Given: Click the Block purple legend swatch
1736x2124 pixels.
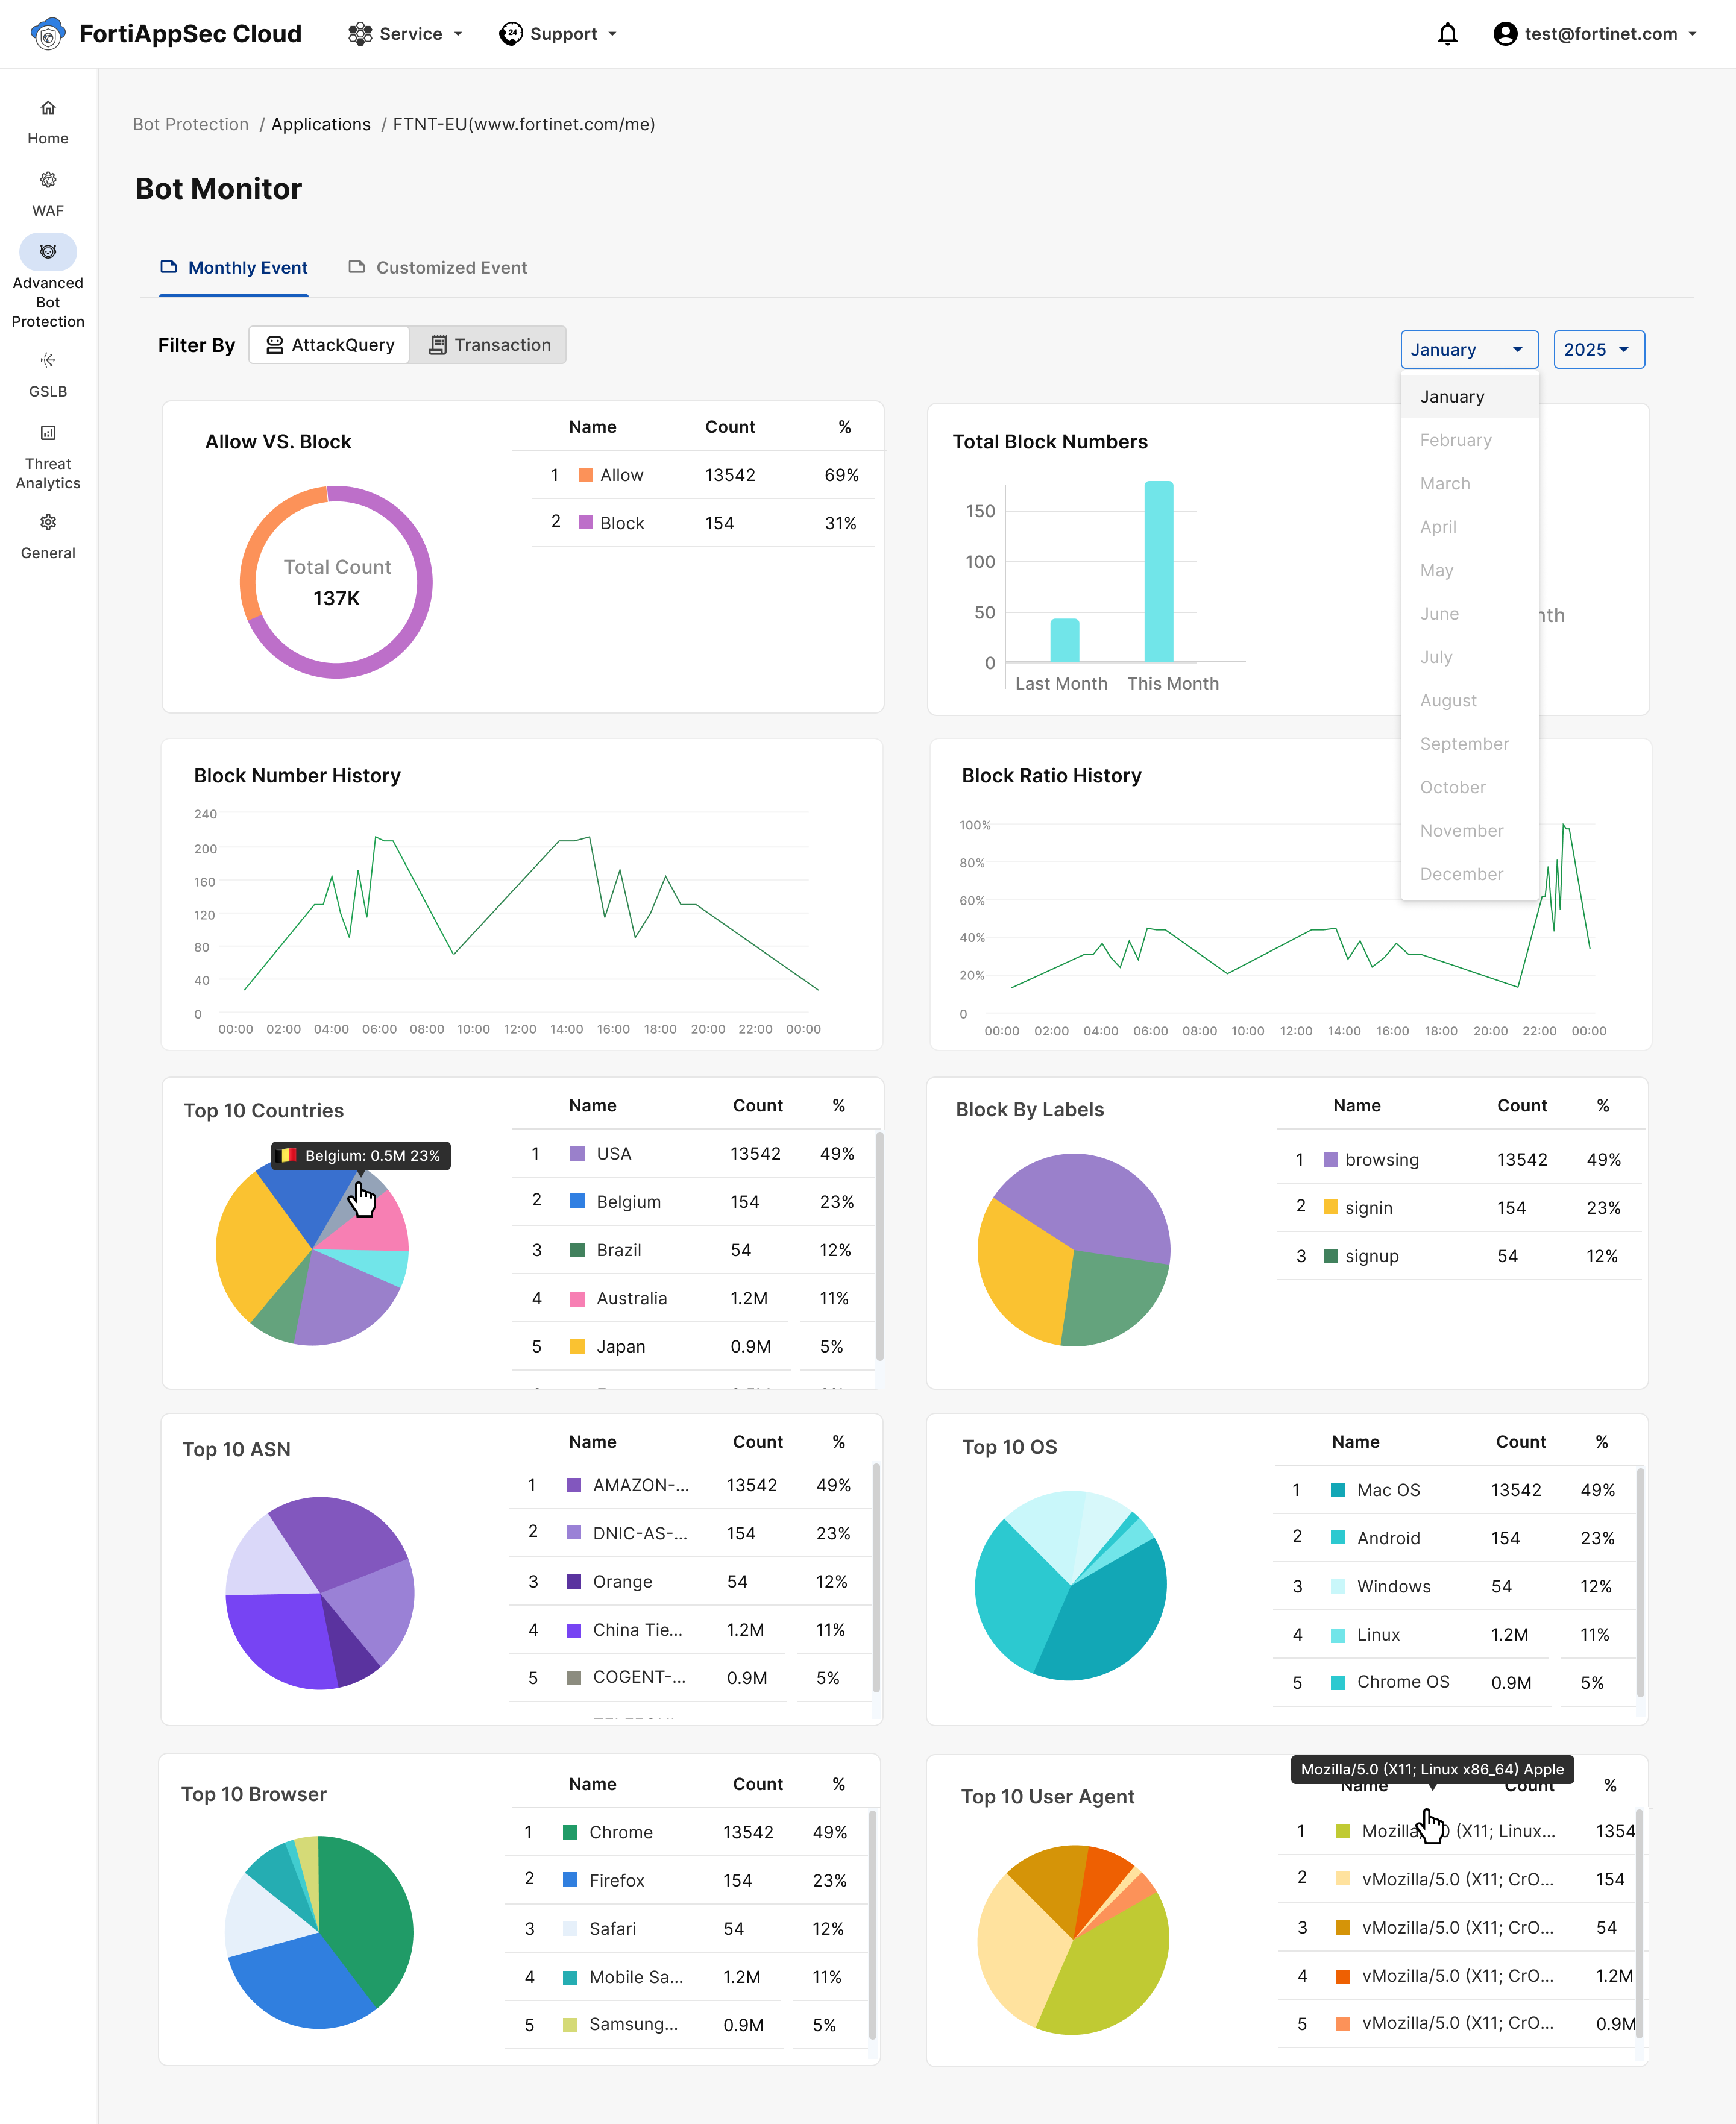Looking at the screenshot, I should 586,523.
